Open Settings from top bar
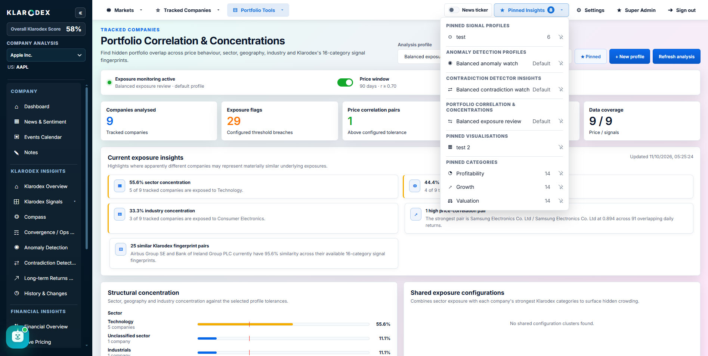Viewport: 708px width, 356px height. click(590, 10)
